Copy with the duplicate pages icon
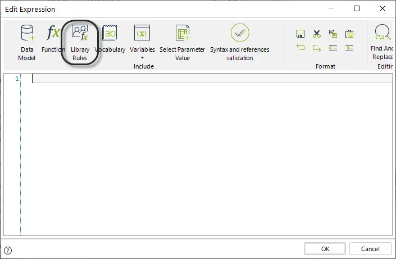This screenshot has width=396, height=259. pos(333,34)
